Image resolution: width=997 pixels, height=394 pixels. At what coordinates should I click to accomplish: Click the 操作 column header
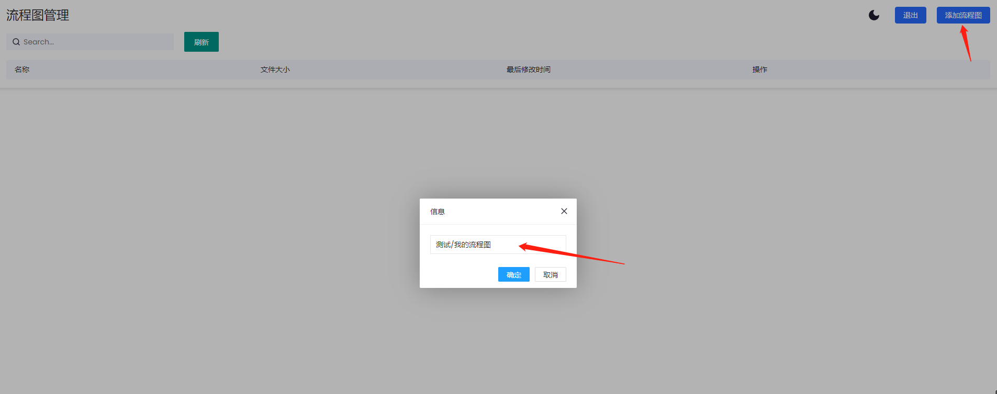[x=760, y=69]
